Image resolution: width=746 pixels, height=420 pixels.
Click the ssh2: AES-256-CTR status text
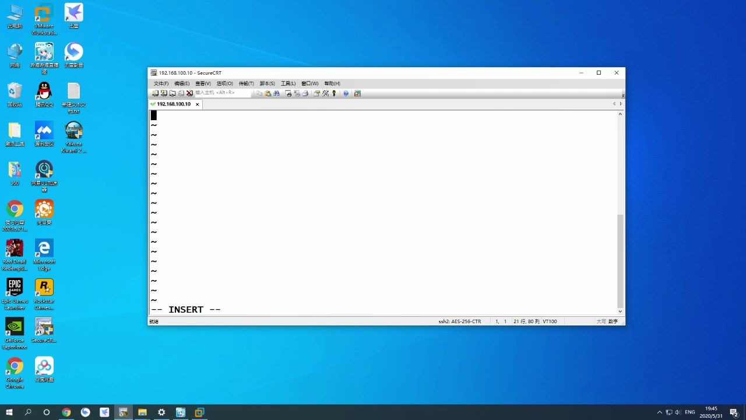pos(460,321)
